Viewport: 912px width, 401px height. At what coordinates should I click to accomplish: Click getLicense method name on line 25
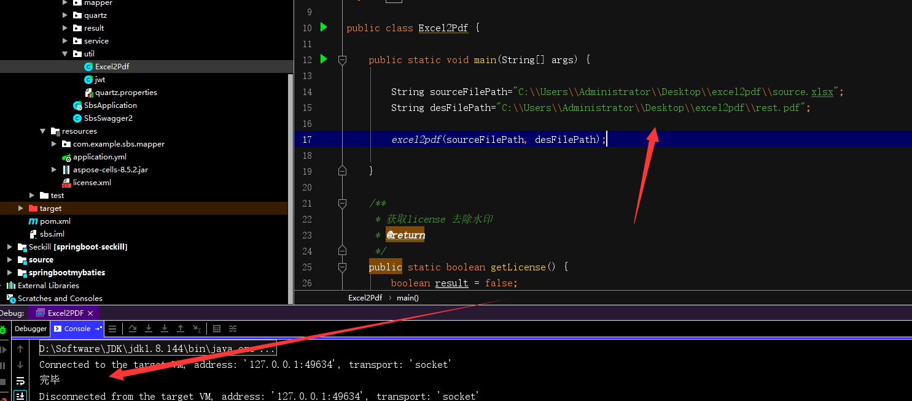point(518,267)
